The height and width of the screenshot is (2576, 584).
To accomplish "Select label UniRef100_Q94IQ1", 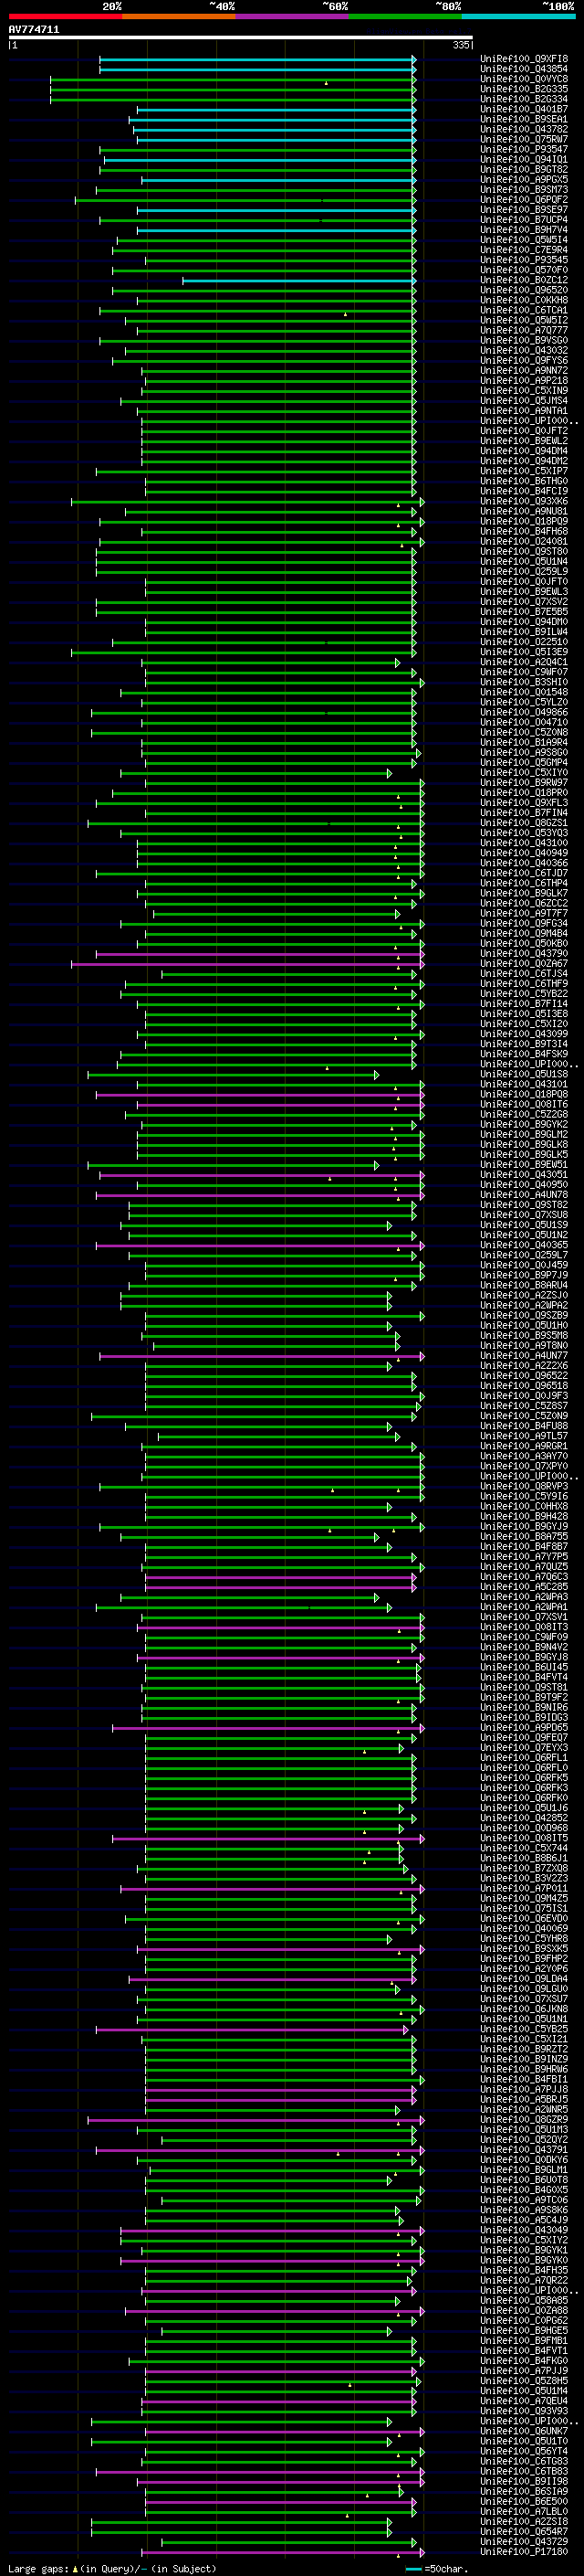I will [524, 160].
